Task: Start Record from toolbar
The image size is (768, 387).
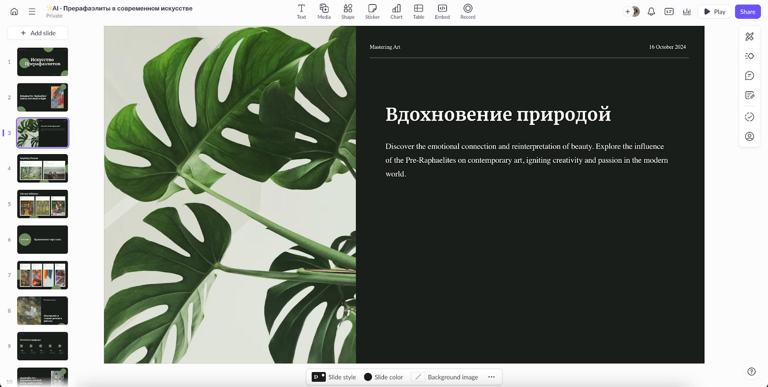Action: tap(468, 12)
